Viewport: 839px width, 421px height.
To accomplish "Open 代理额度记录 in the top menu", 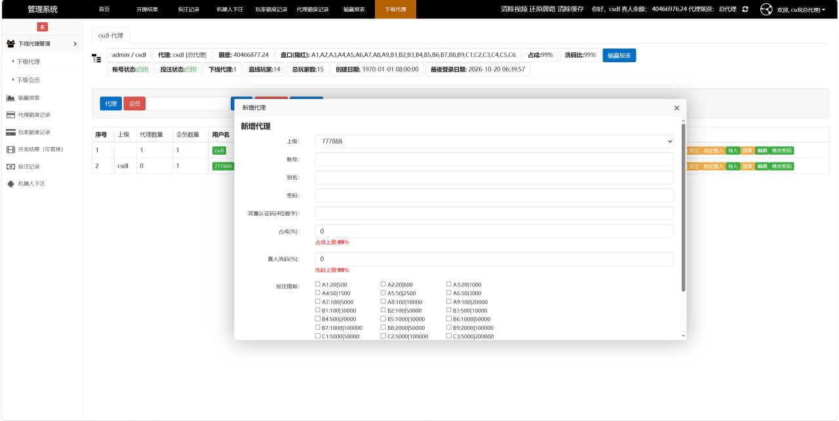I will [313, 10].
